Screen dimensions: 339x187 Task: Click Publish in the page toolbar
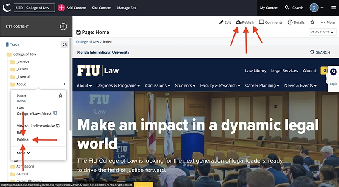[x=245, y=22]
